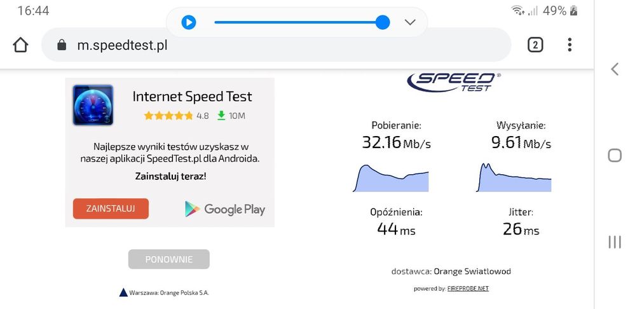Open the FIREPROBE.NET link

pos(468,289)
